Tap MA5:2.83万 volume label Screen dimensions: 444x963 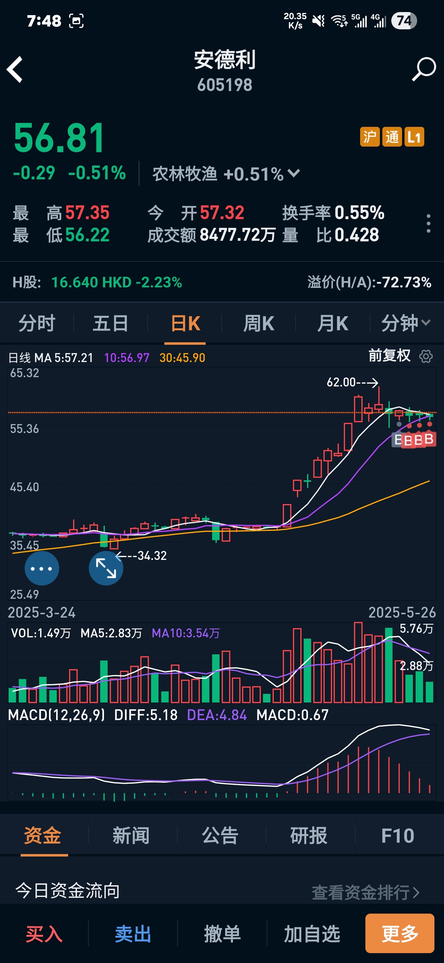click(111, 633)
